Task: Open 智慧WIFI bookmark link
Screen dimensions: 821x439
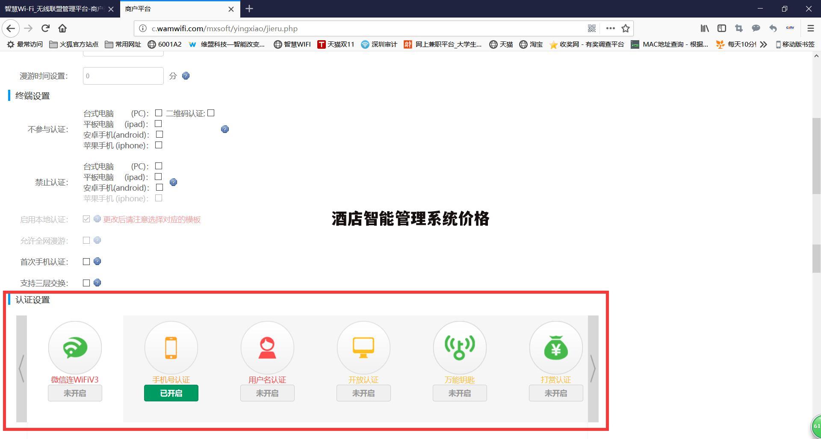Action: [x=292, y=44]
